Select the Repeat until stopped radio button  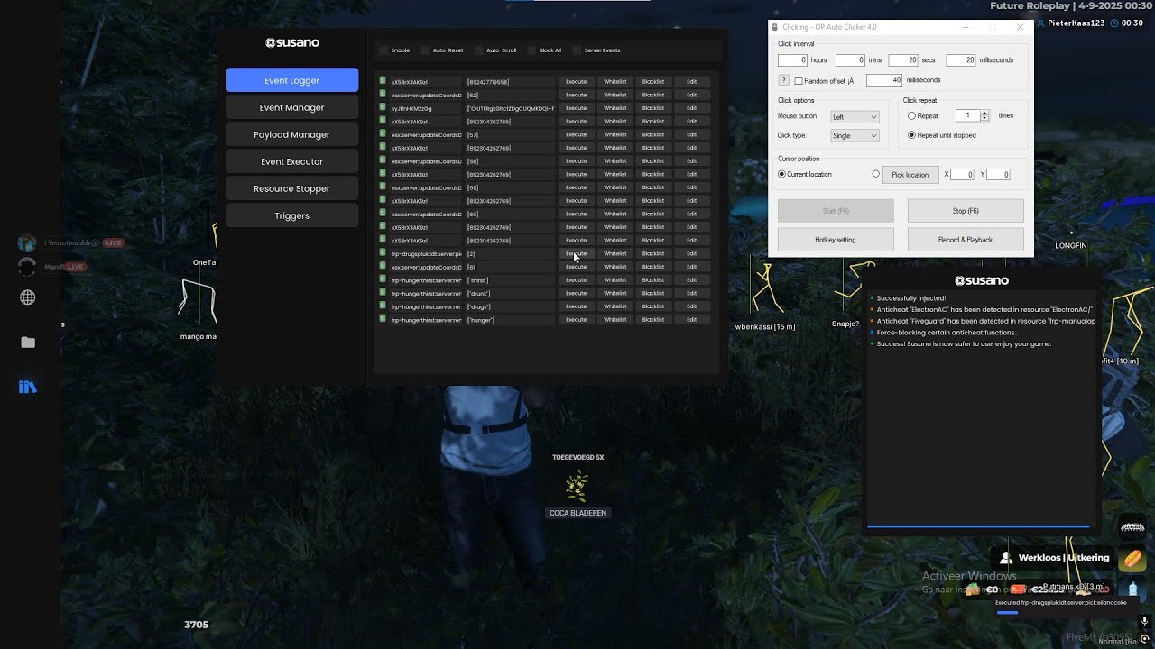pyautogui.click(x=911, y=135)
